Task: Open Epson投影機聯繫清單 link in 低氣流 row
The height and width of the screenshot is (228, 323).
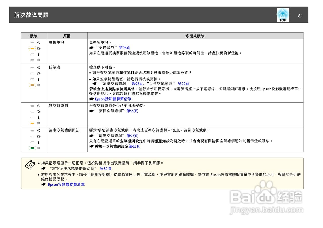Action: point(113,99)
